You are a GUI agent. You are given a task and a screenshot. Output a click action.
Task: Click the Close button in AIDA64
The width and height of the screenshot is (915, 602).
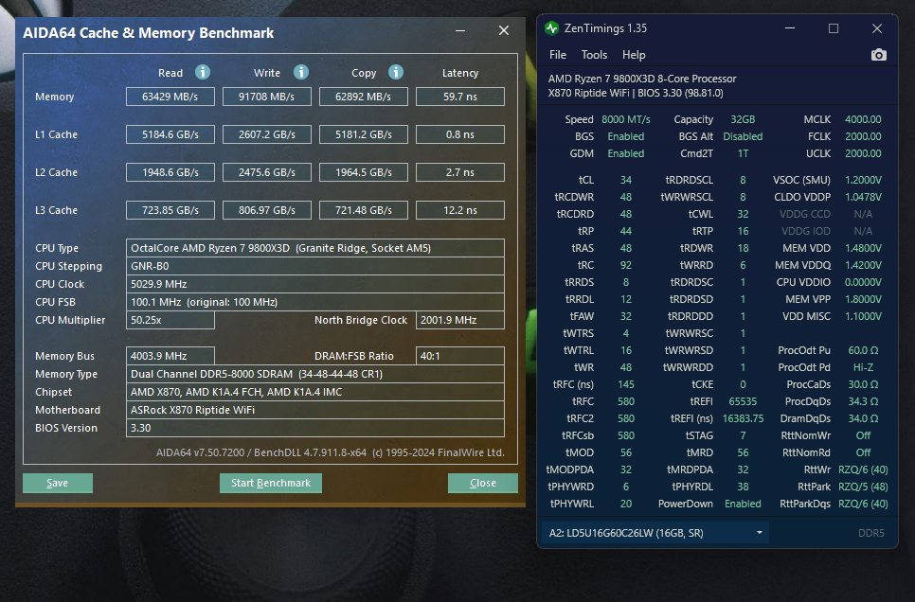[482, 483]
